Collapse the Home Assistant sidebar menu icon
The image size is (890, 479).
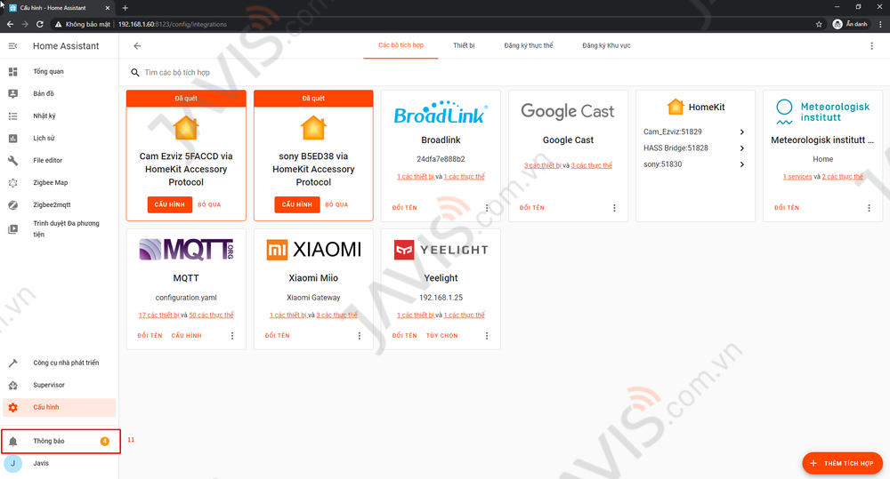[12, 46]
